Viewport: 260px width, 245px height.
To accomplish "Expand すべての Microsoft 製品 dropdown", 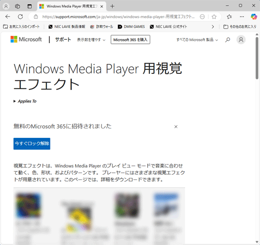I will pos(197,40).
